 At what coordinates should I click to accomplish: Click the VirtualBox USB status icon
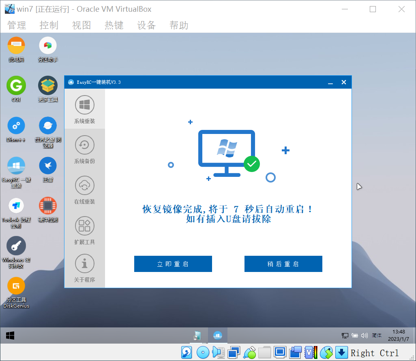click(250, 353)
